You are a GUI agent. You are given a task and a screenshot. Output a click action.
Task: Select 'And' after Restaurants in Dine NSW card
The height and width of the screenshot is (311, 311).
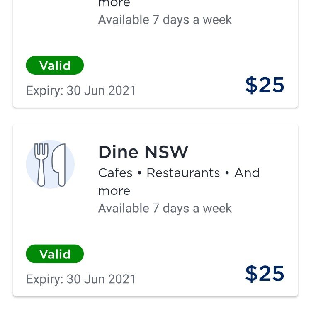pos(247,173)
